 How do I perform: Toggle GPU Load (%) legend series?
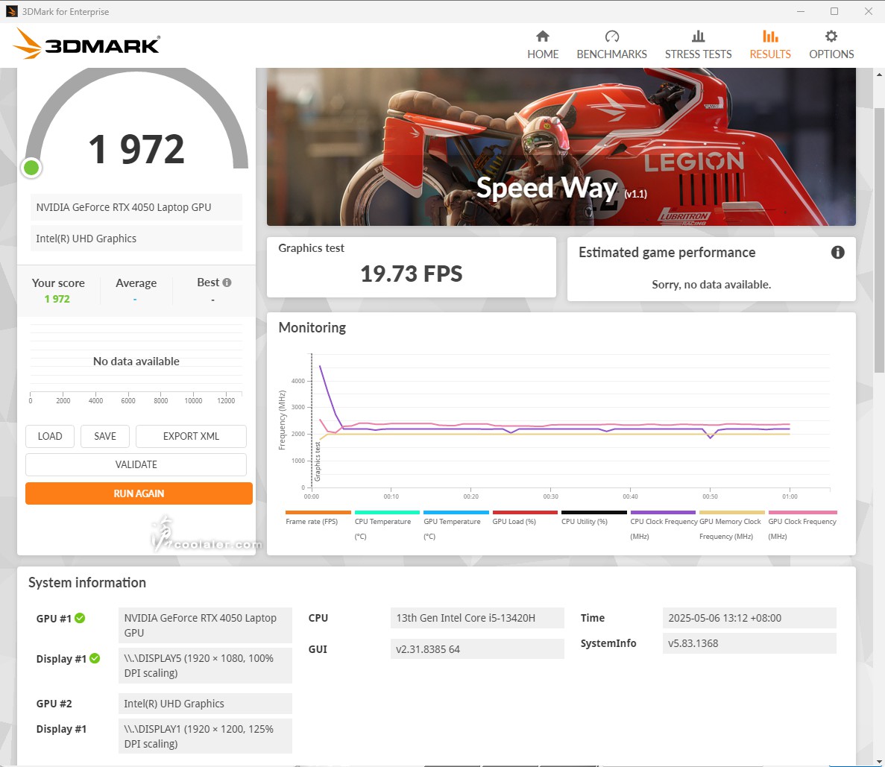tap(525, 518)
